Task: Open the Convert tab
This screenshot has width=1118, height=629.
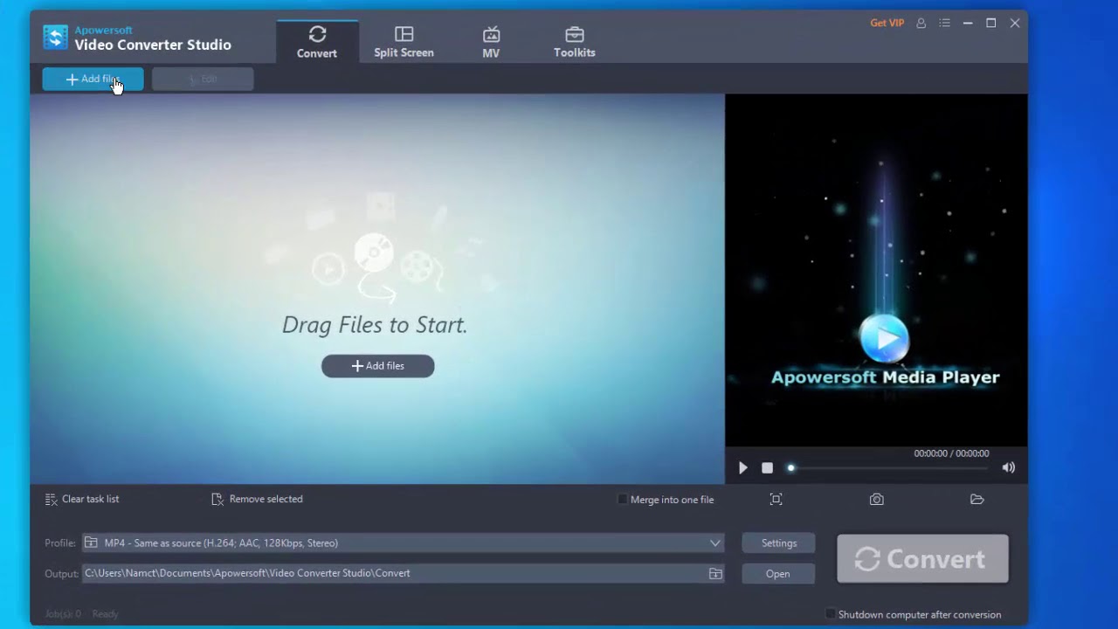Action: click(x=317, y=42)
